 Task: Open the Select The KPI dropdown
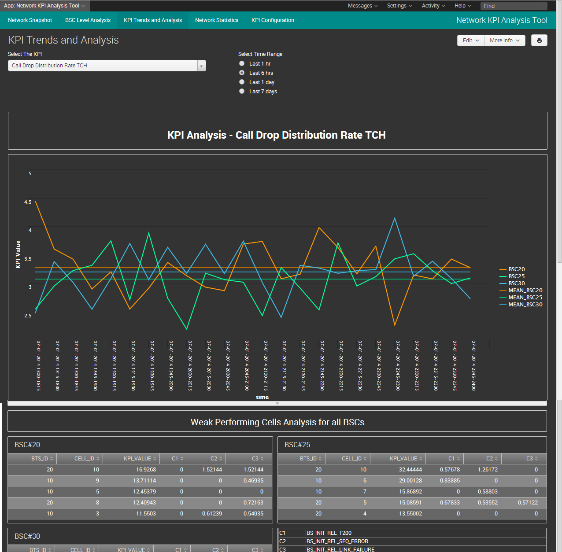click(x=107, y=66)
